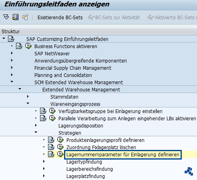This screenshot has height=180, width=197.
Task: Expand Lagerplatzfindung node
Action: [x=44, y=176]
